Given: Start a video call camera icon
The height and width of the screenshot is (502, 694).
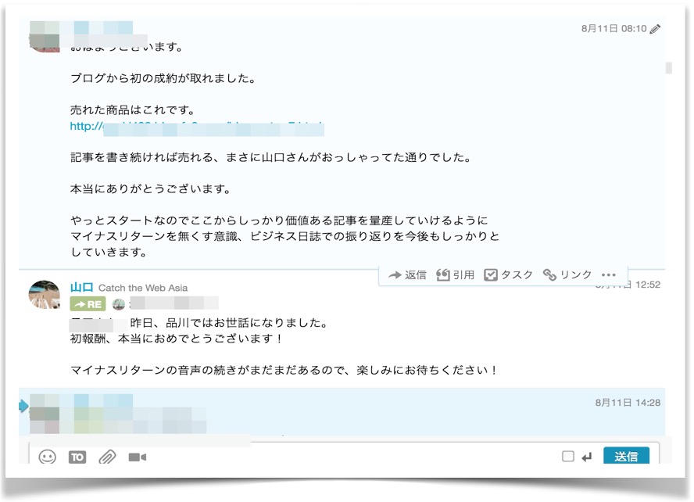Looking at the screenshot, I should point(138,457).
